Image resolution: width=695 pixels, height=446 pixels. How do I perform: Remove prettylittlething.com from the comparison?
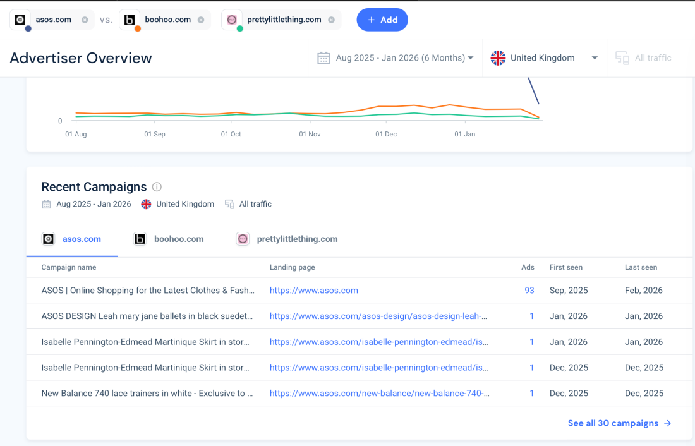(x=331, y=20)
